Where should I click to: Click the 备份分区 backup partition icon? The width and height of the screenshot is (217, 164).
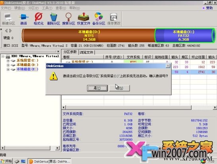[99, 19]
